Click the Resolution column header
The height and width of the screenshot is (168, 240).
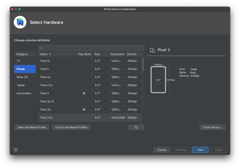pyautogui.click(x=117, y=54)
